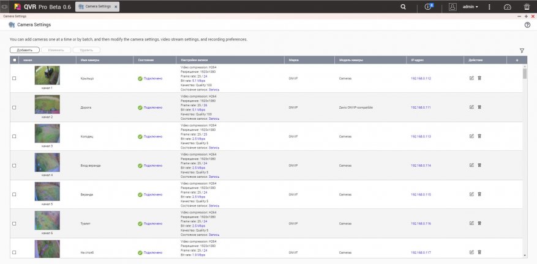Open the канал 1 camera thumbnail

click(47, 75)
